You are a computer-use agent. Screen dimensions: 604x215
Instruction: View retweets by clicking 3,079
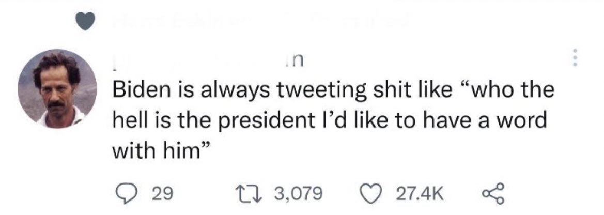tap(298, 194)
